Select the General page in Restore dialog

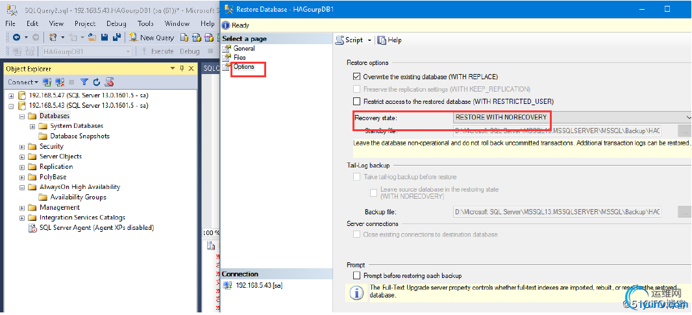[244, 49]
